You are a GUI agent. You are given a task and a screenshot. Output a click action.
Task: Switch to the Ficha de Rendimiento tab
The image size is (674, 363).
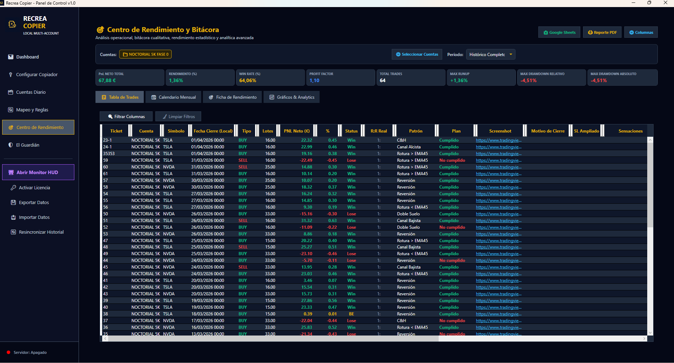(232, 97)
